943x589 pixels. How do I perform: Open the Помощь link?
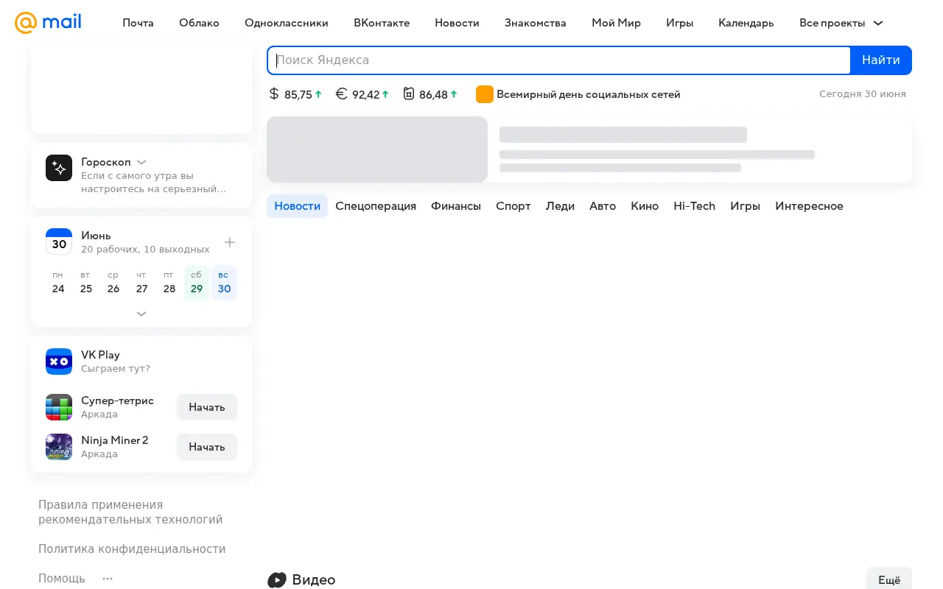coord(62,579)
